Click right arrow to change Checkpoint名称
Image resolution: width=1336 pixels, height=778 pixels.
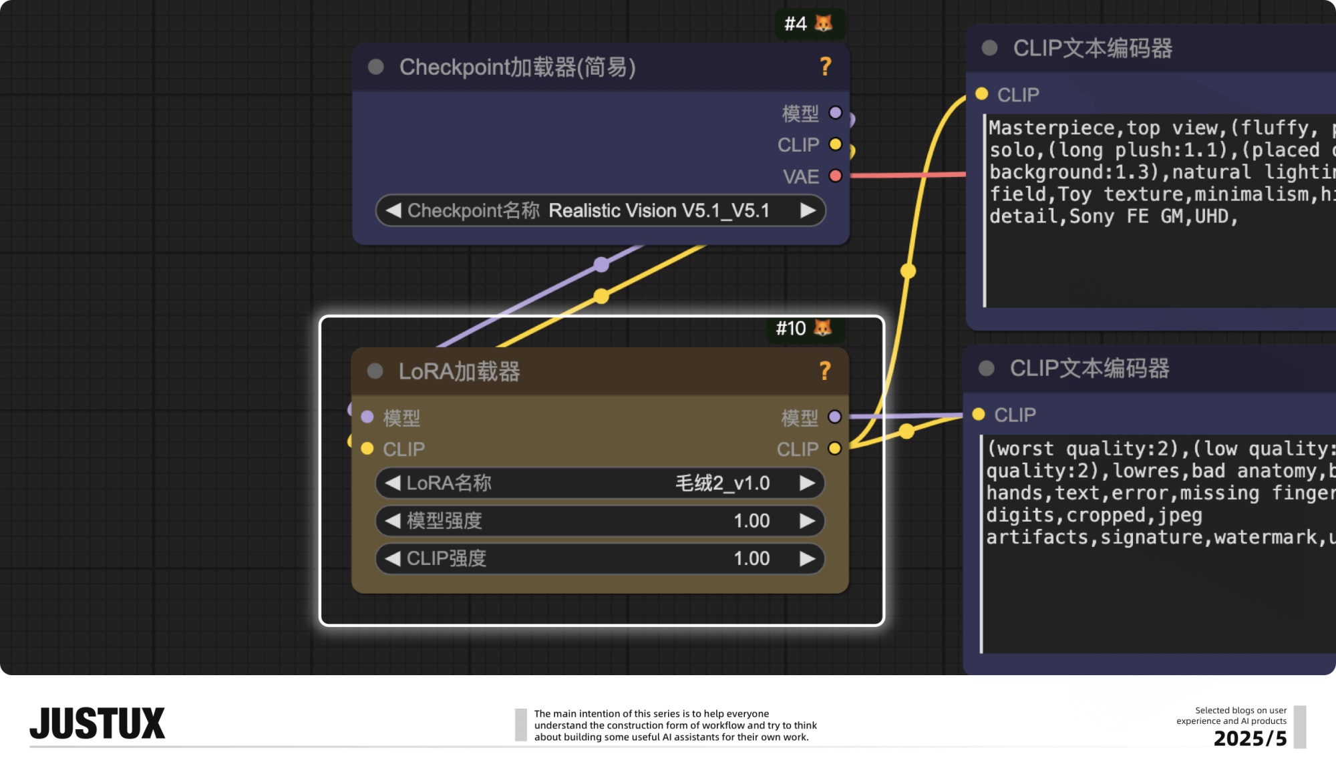point(809,210)
